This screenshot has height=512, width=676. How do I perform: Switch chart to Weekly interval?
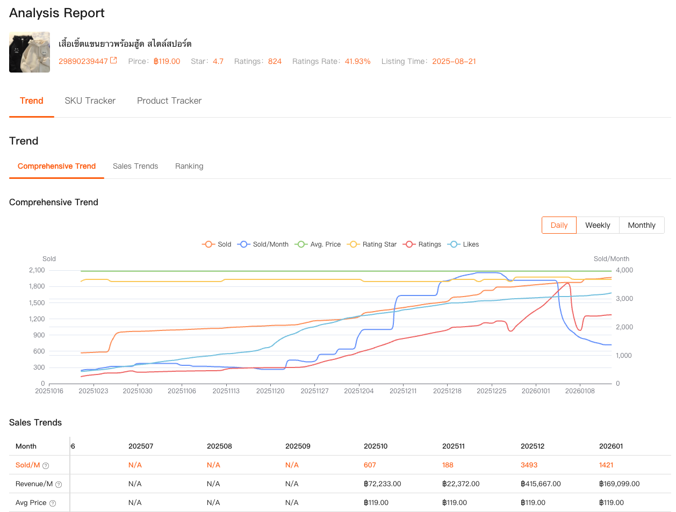[598, 225]
